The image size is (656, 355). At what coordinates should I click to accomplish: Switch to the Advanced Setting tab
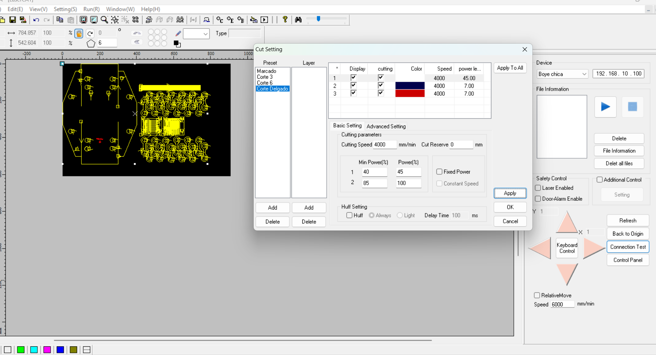coord(386,126)
